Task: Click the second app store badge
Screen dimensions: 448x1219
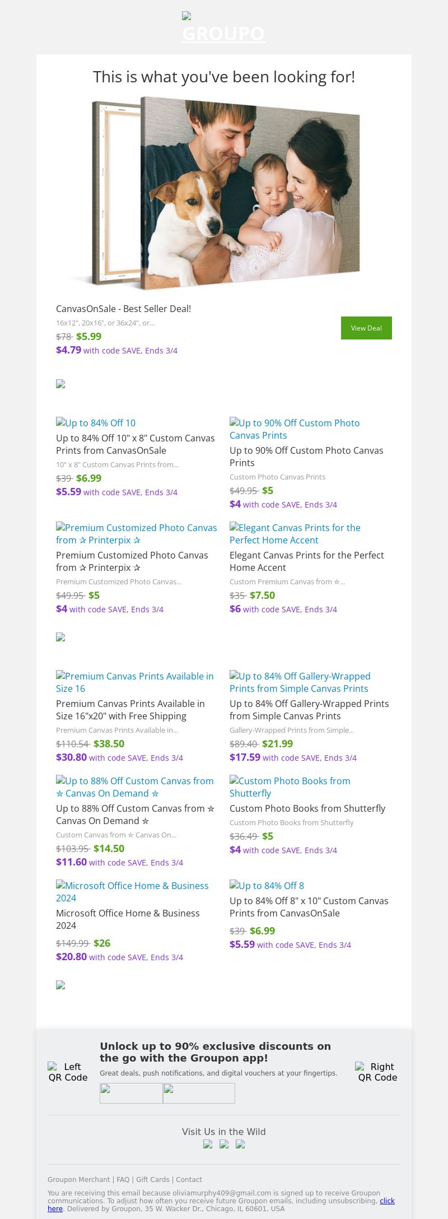Action: click(199, 1093)
